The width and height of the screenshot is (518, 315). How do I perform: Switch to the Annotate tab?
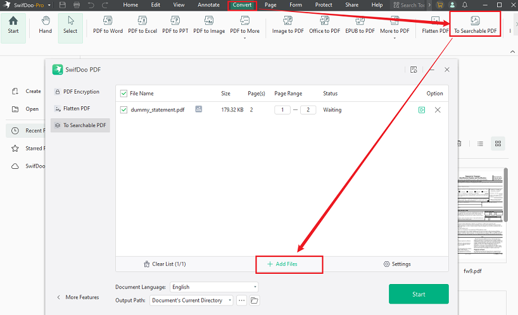point(208,5)
